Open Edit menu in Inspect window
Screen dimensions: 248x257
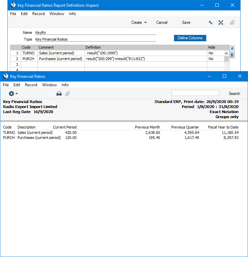point(24,14)
